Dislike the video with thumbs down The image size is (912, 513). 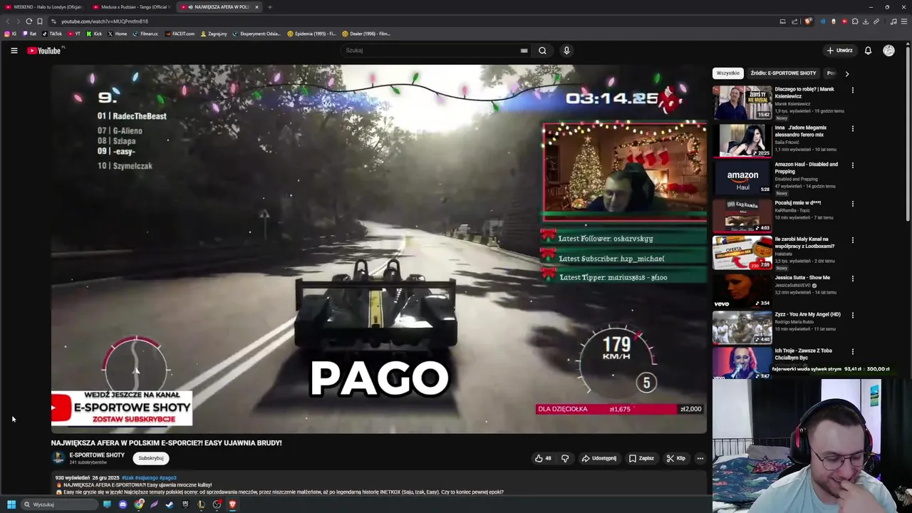(x=565, y=458)
